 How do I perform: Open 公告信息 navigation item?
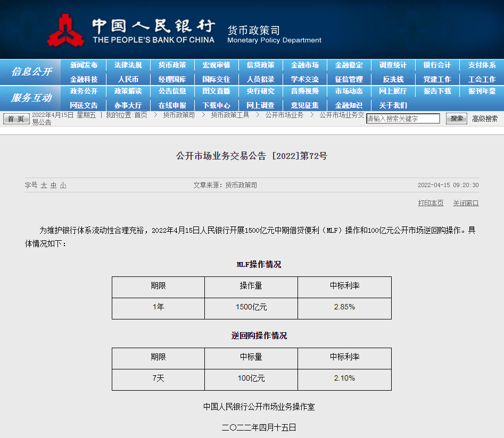pyautogui.click(x=172, y=91)
